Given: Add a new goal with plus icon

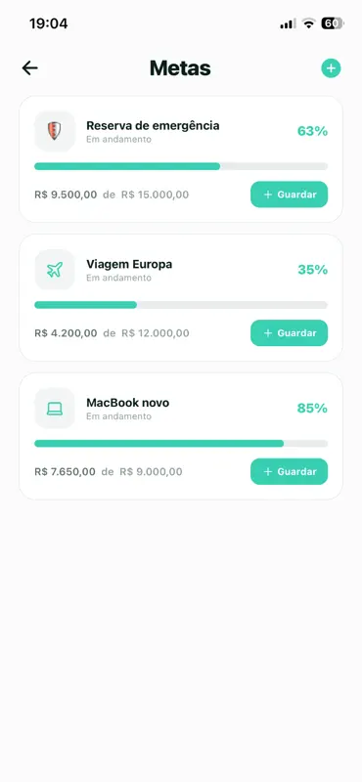Looking at the screenshot, I should pos(331,68).
